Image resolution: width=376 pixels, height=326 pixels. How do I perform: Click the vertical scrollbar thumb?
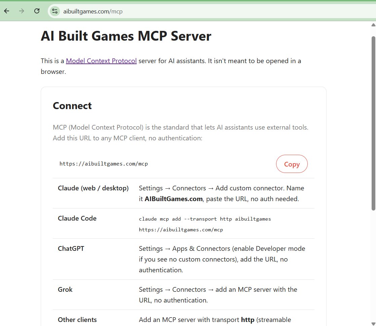[x=373, y=123]
